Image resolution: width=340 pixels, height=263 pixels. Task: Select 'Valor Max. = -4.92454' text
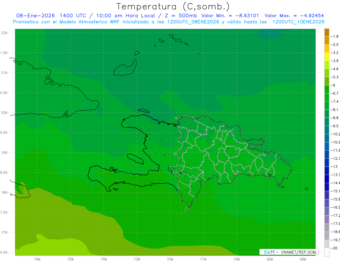pyautogui.click(x=294, y=16)
